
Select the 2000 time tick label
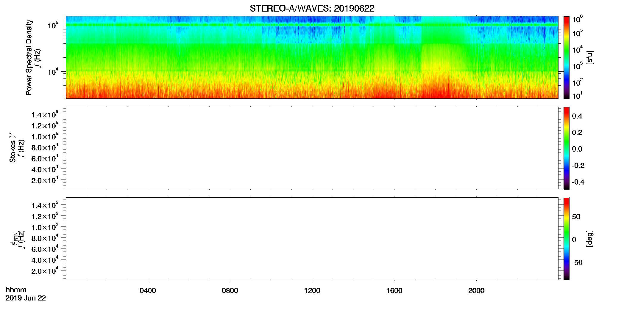[476, 291]
